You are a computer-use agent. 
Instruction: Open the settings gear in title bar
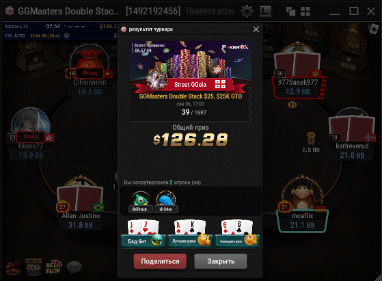coord(247,11)
